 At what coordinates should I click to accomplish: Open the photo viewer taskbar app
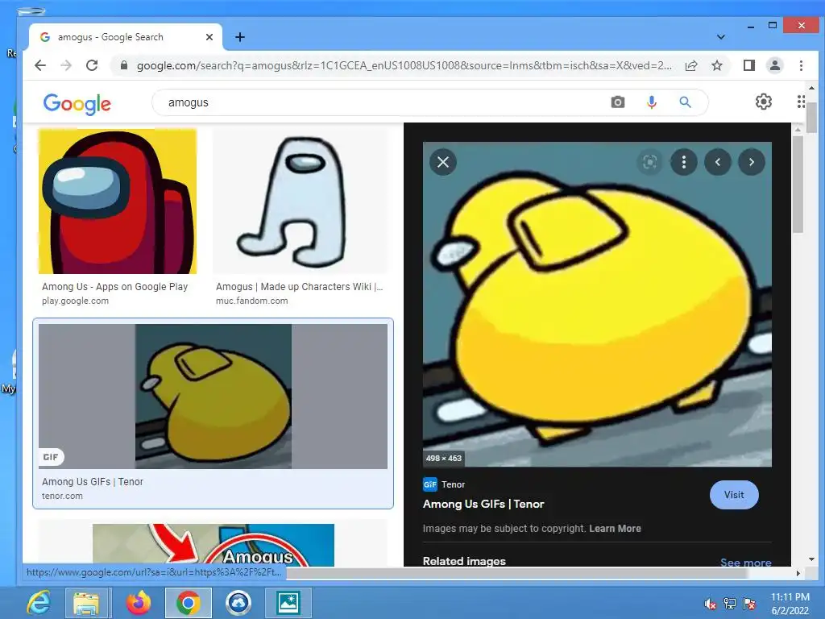click(x=288, y=603)
